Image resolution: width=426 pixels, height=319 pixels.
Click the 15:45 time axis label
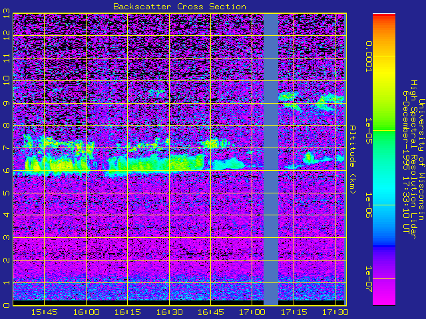tap(45, 312)
